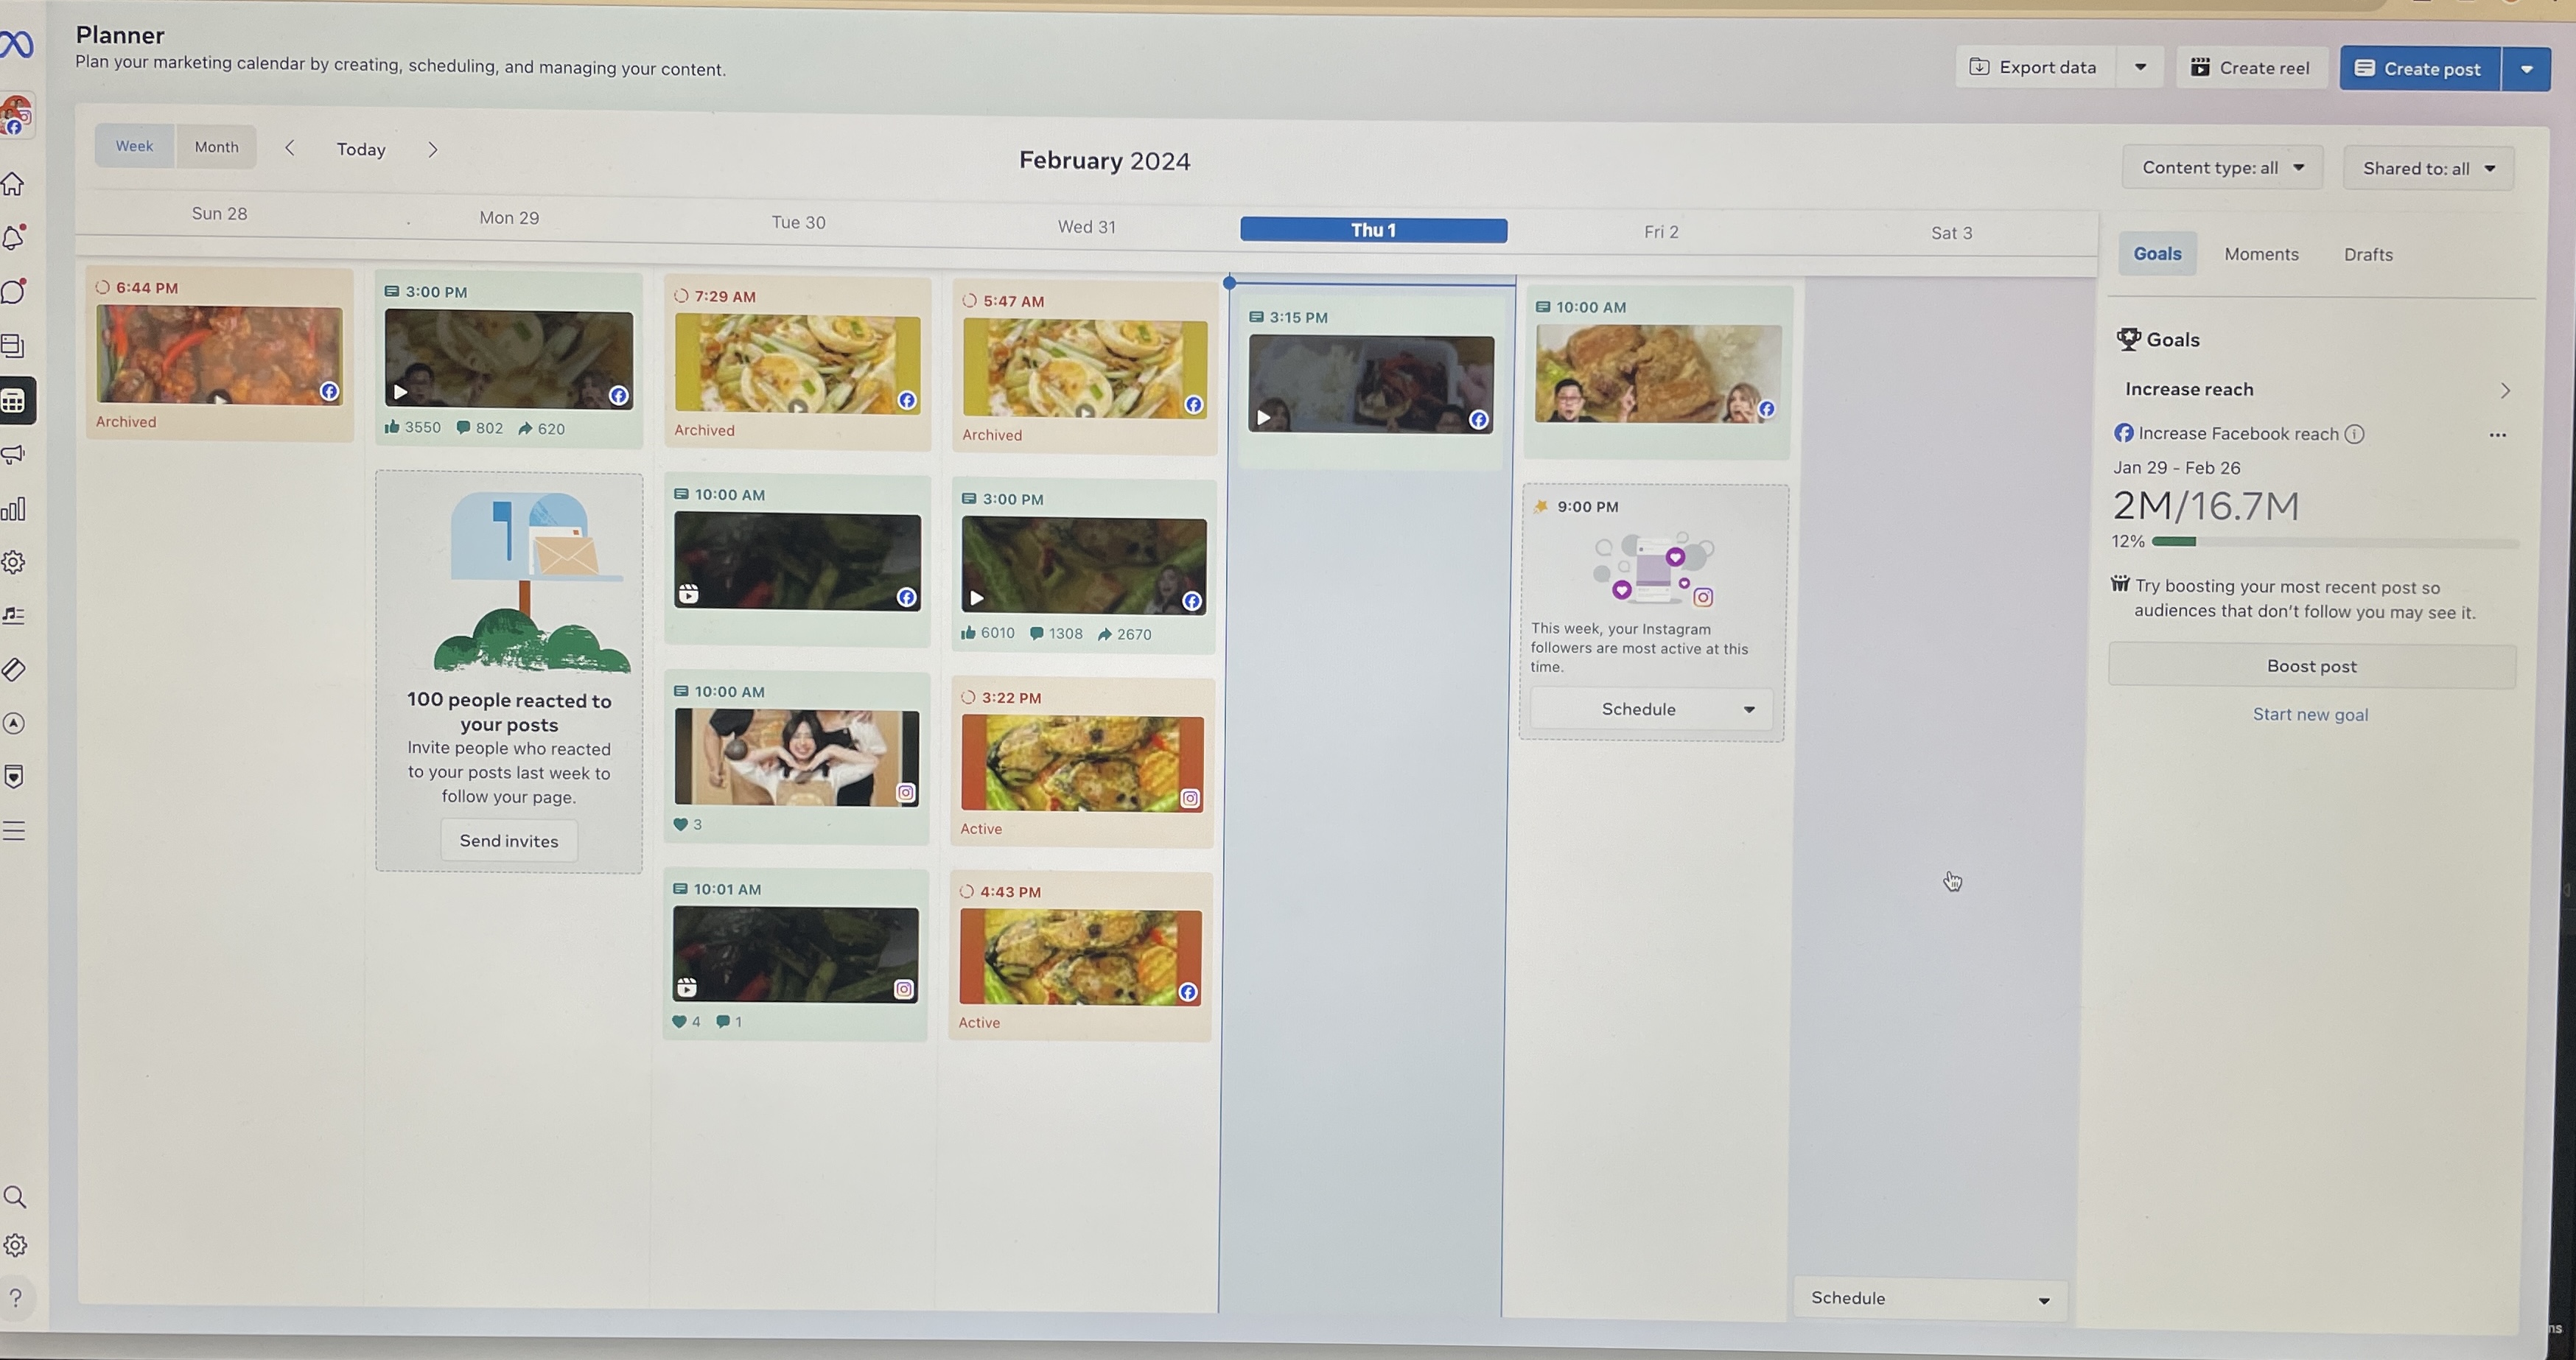Click the info icon beside Facebook reach

(2354, 434)
